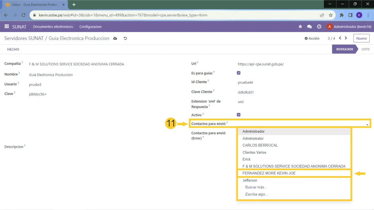Click the SUNAT app title
The height and width of the screenshot is (210, 374).
pos(19,27)
